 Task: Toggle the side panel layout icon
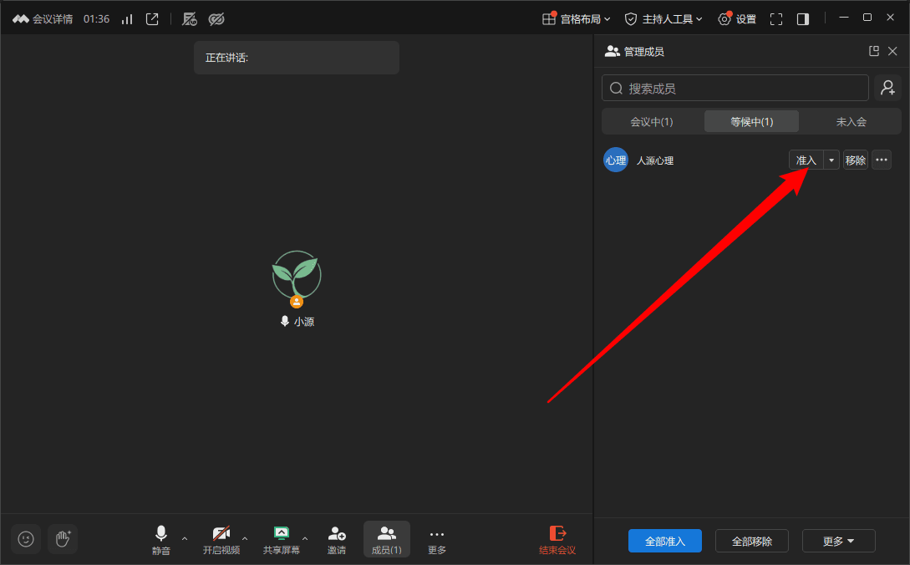coord(803,19)
